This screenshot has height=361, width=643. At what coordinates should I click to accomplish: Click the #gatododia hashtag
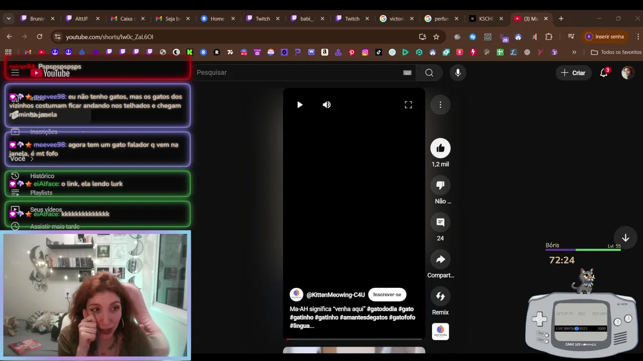(x=382, y=309)
